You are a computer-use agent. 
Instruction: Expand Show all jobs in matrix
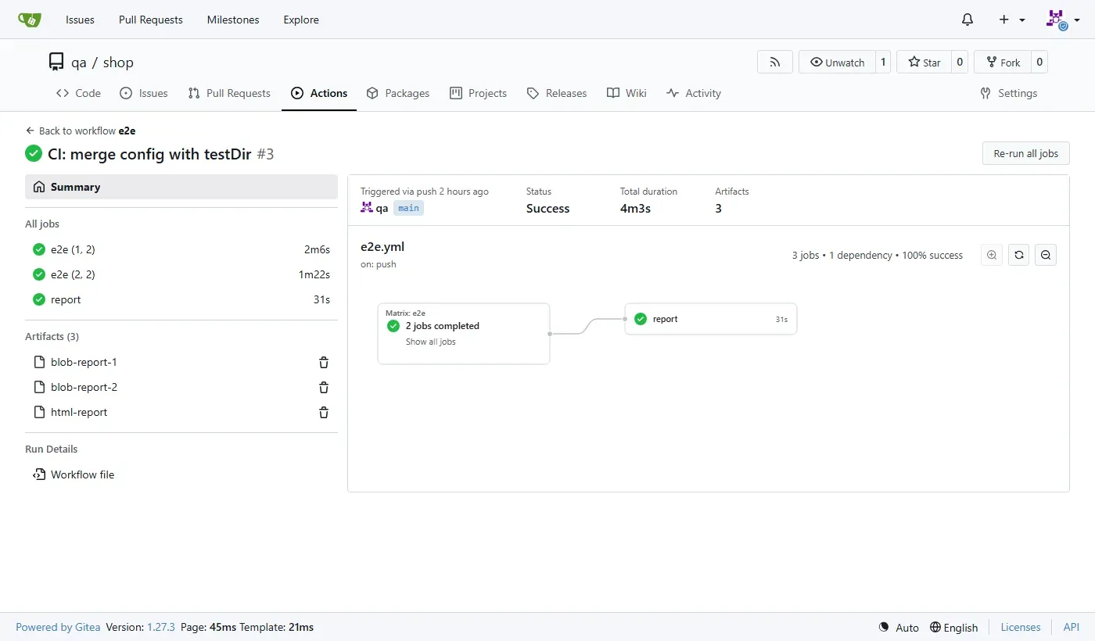[x=430, y=342]
